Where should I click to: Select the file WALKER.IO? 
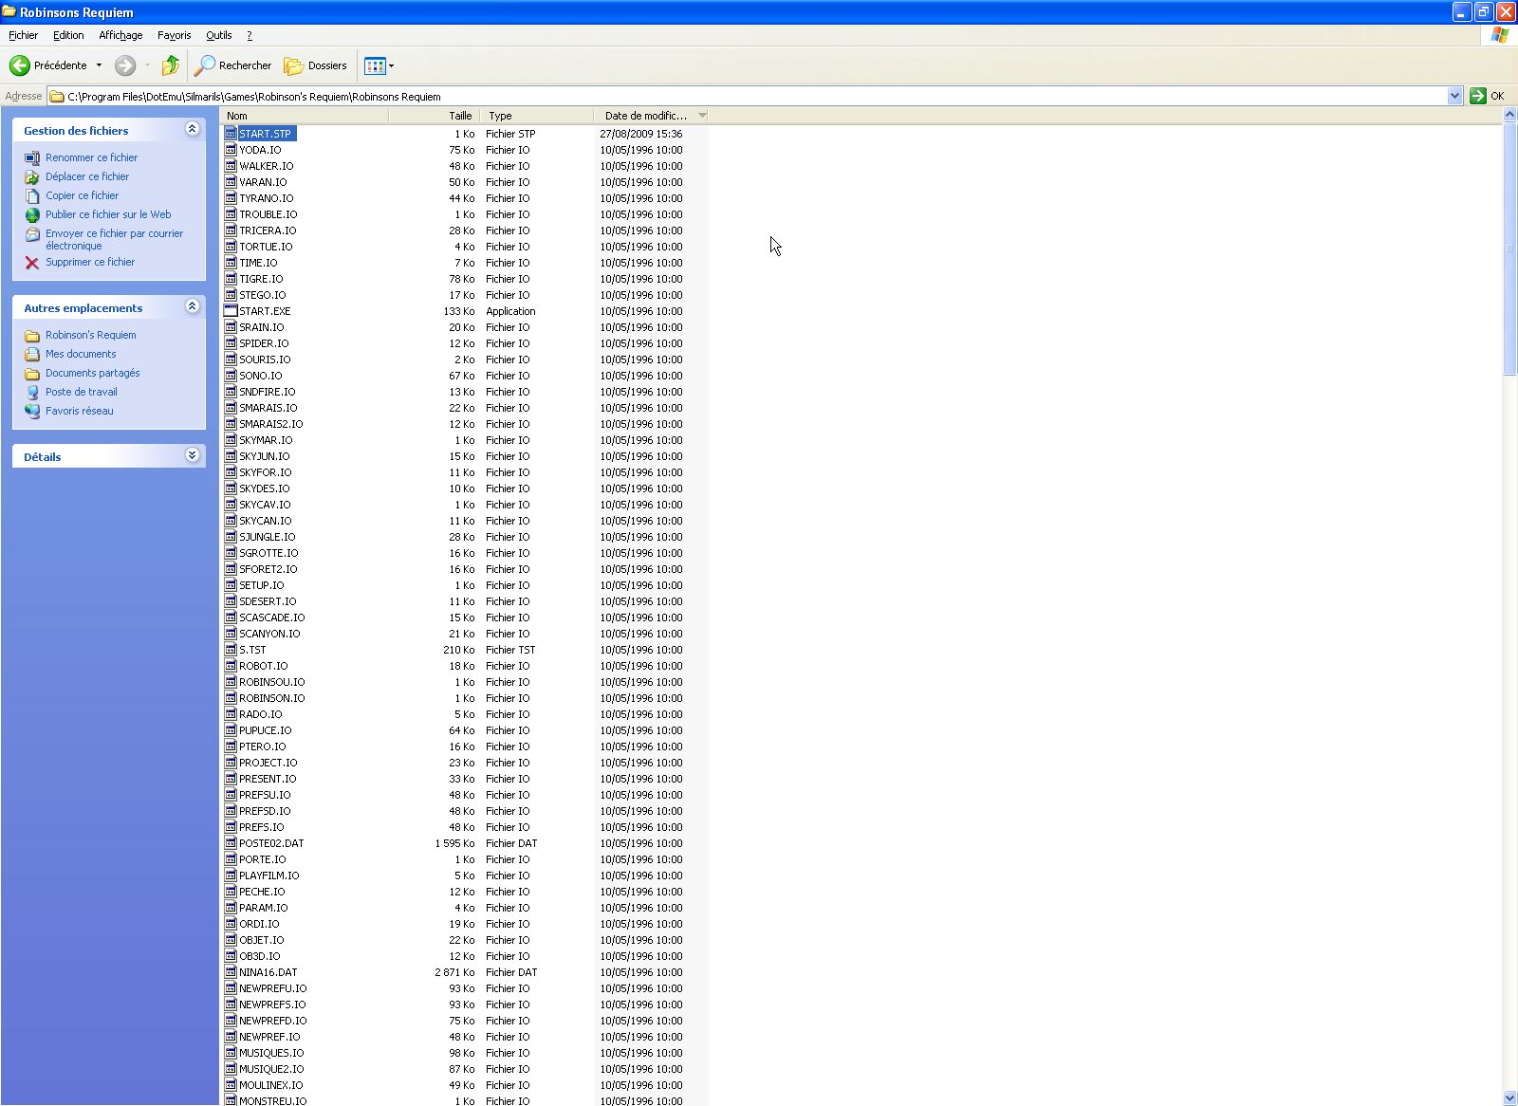coord(266,166)
